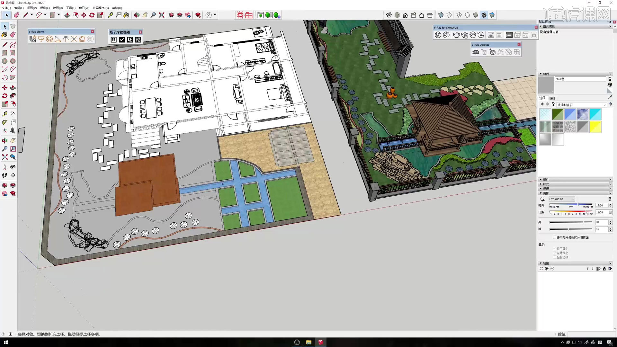Click V-Ray infinite plane object icon

(x=476, y=52)
